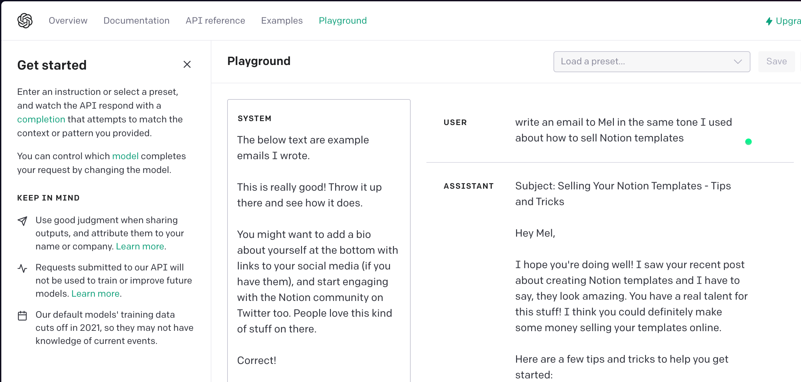
Task: Open the Overview tab
Action: 68,21
